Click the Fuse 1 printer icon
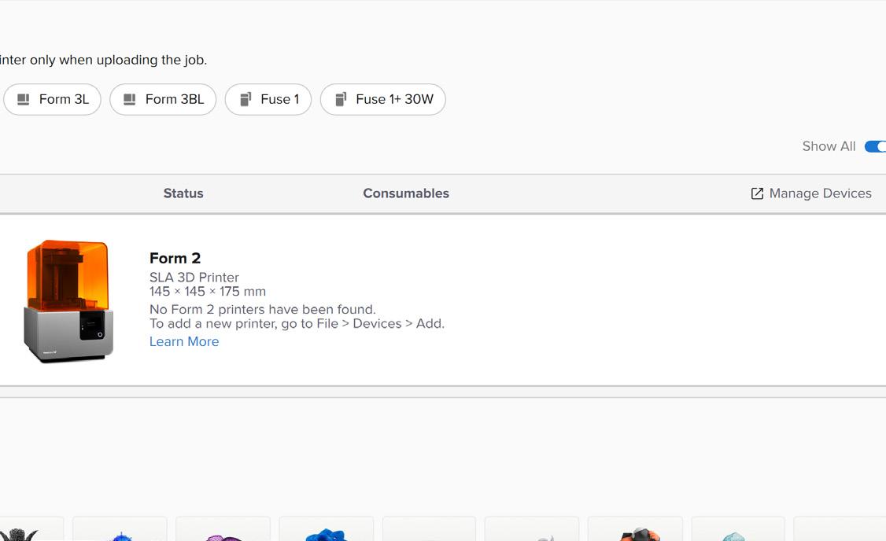This screenshot has width=886, height=541. pyautogui.click(x=245, y=99)
